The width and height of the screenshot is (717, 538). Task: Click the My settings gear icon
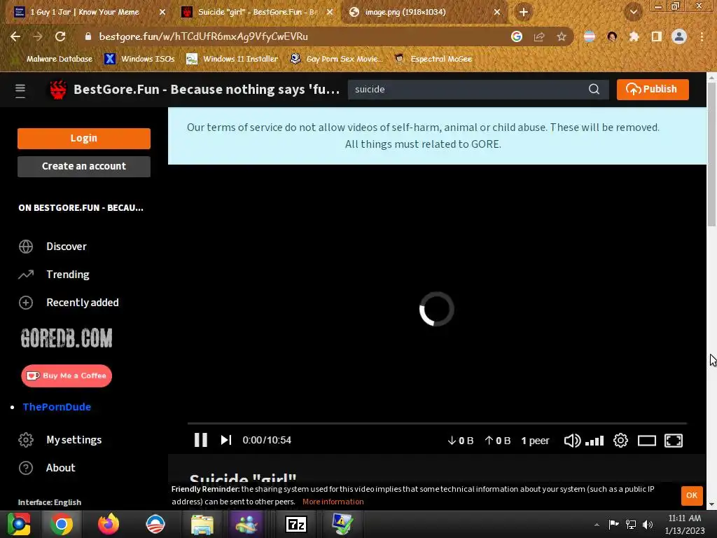[26, 440]
